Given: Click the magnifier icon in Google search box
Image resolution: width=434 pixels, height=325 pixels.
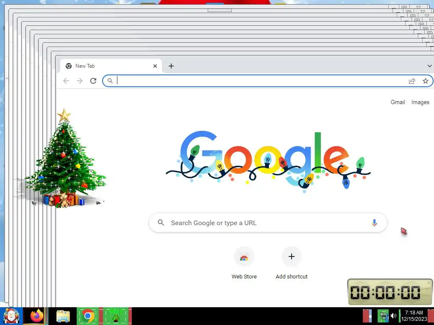Looking at the screenshot, I should coord(161,223).
